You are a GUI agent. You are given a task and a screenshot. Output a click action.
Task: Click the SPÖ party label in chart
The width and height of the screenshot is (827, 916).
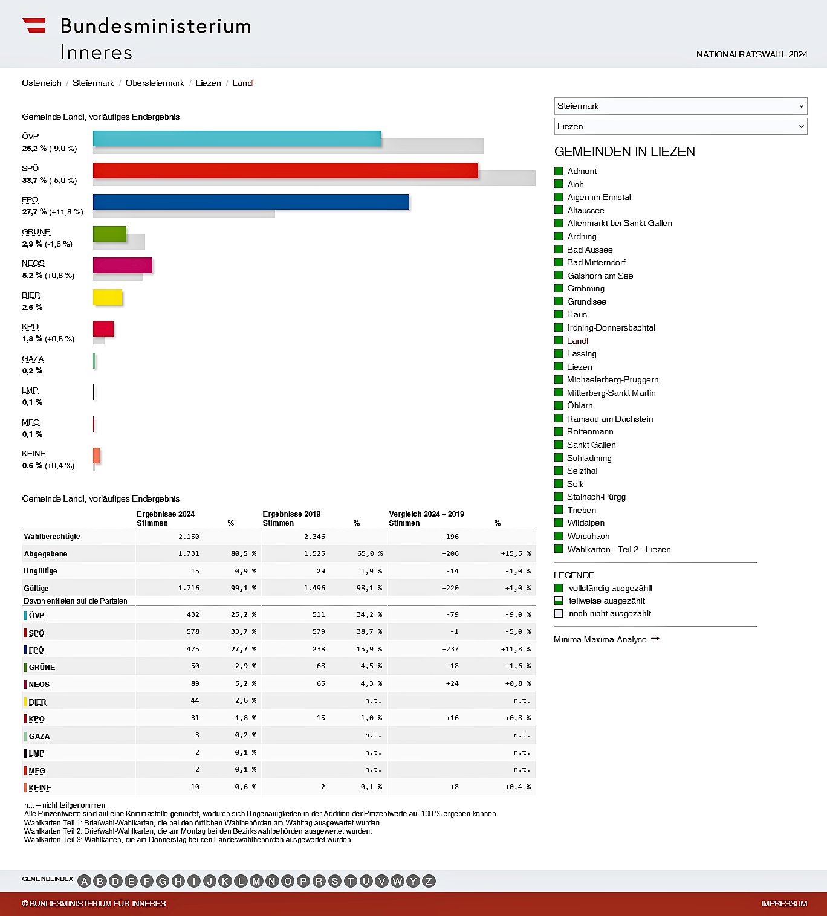pos(30,168)
